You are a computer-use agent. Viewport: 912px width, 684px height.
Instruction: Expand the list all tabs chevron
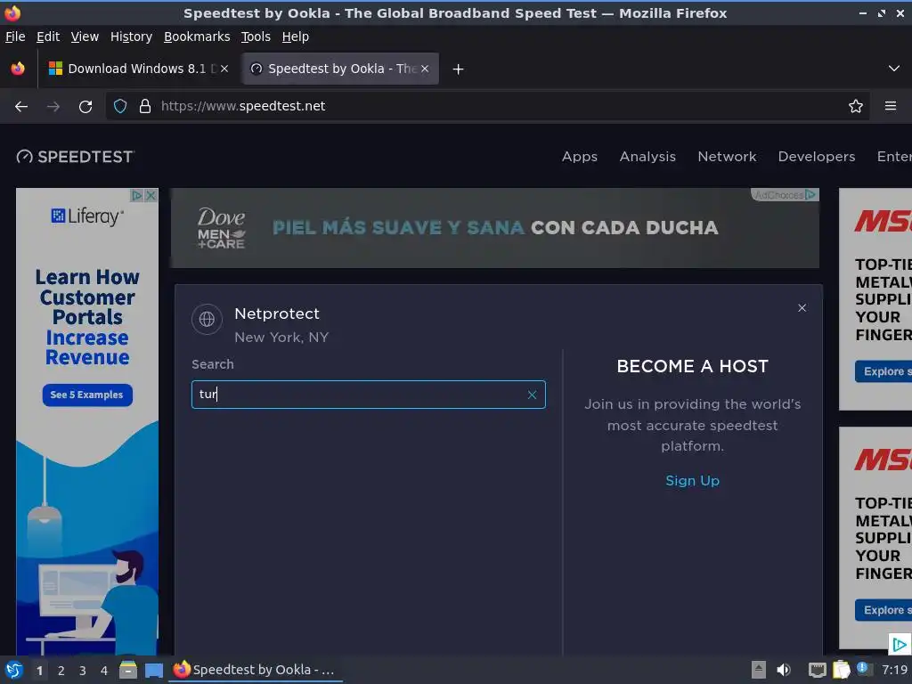pos(894,69)
